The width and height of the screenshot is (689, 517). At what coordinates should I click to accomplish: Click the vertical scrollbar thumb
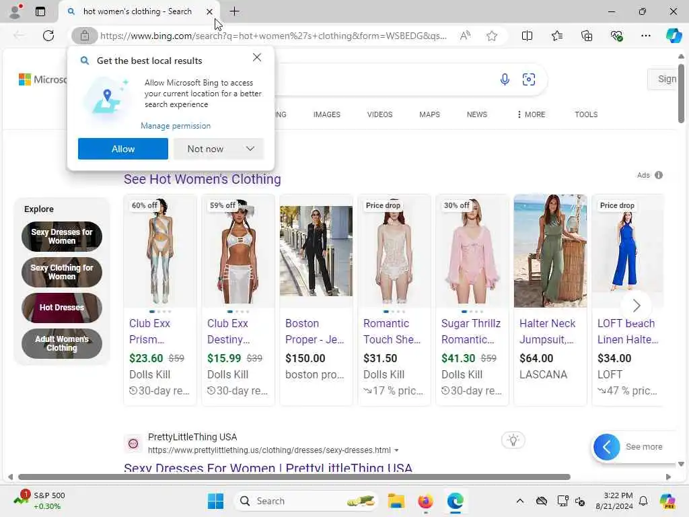(681, 93)
